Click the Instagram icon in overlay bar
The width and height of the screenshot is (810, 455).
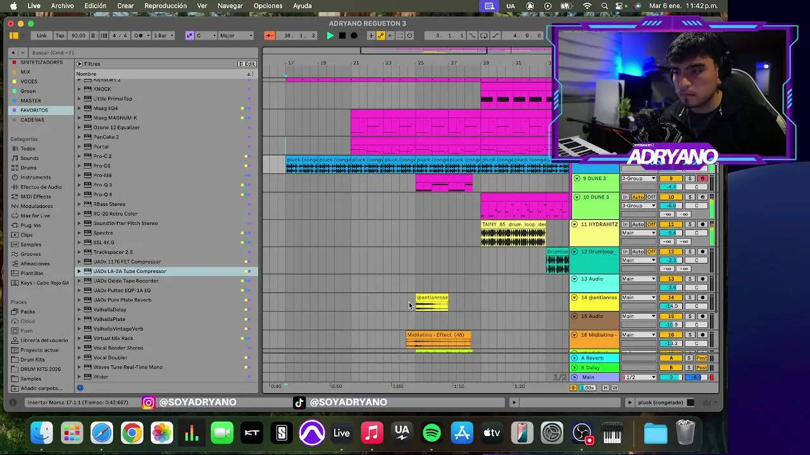[149, 403]
